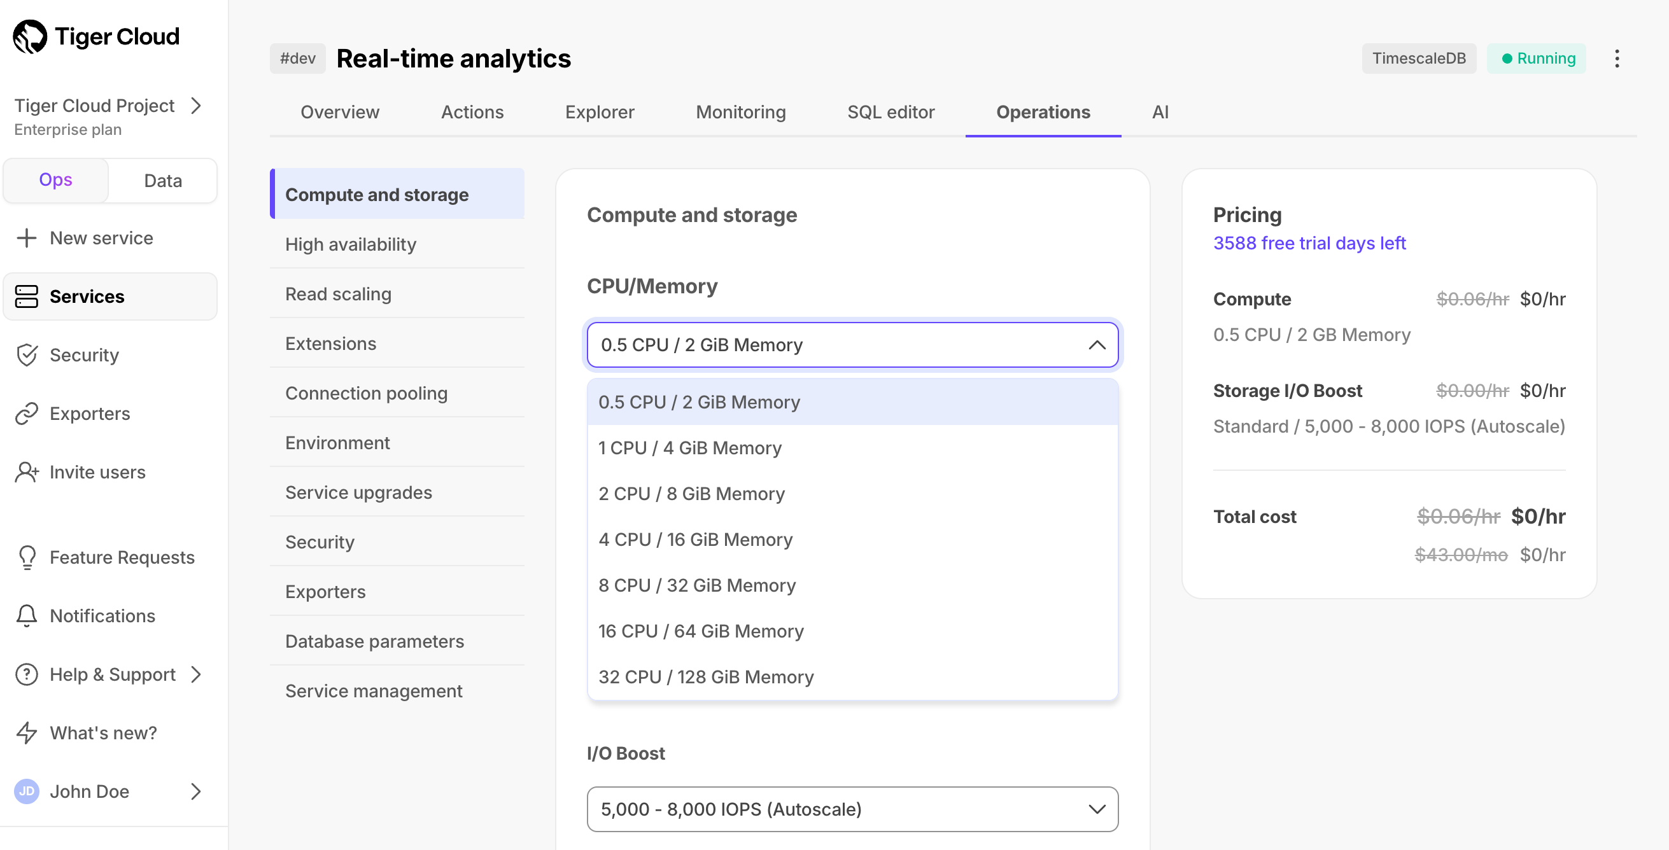Click the Notifications bell icon

tap(27, 616)
